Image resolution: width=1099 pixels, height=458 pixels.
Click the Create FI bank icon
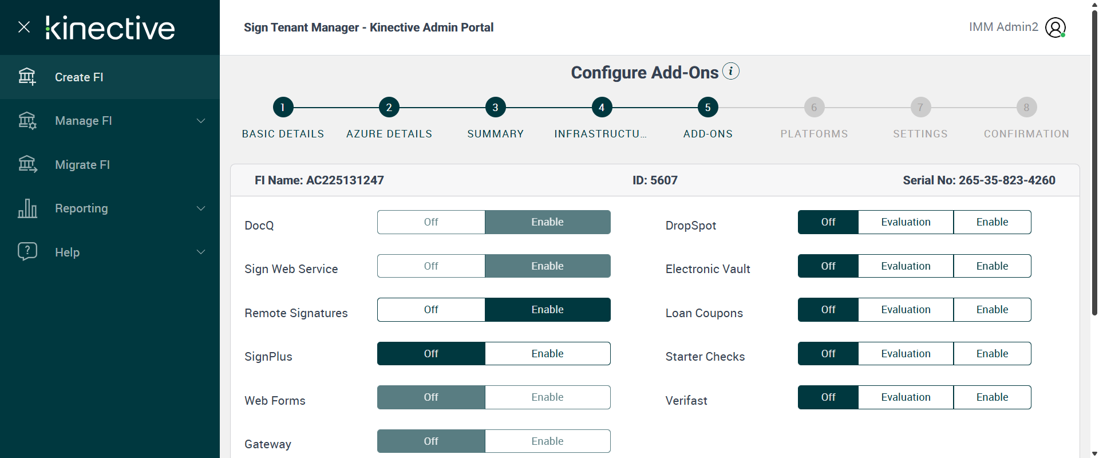point(27,77)
